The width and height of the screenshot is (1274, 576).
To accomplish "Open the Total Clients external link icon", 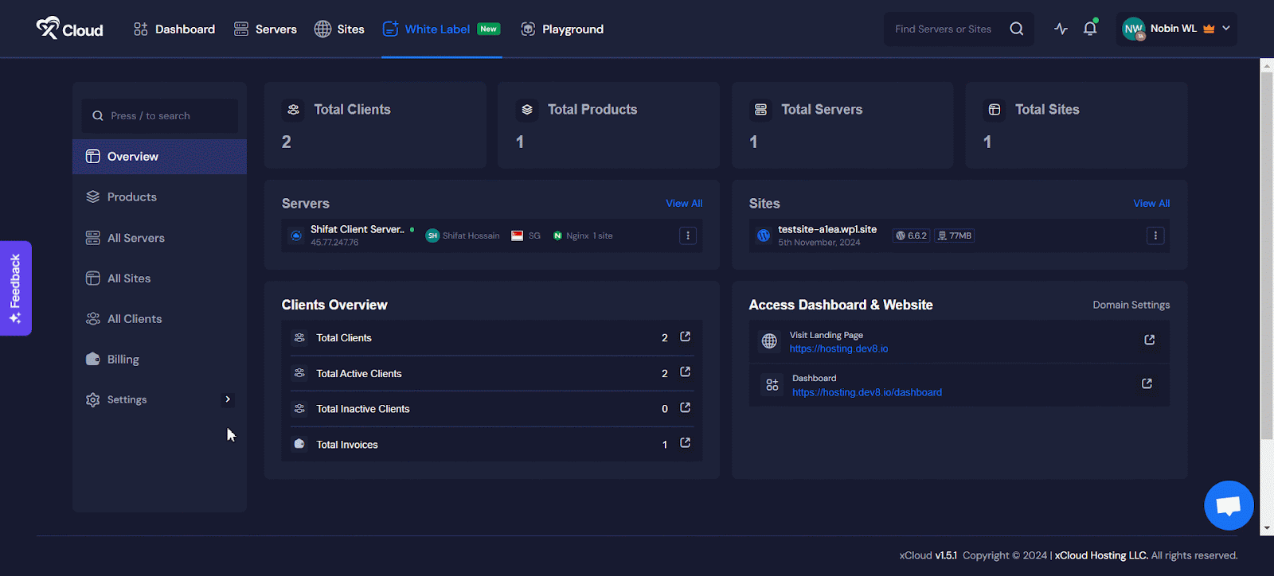I will [685, 337].
